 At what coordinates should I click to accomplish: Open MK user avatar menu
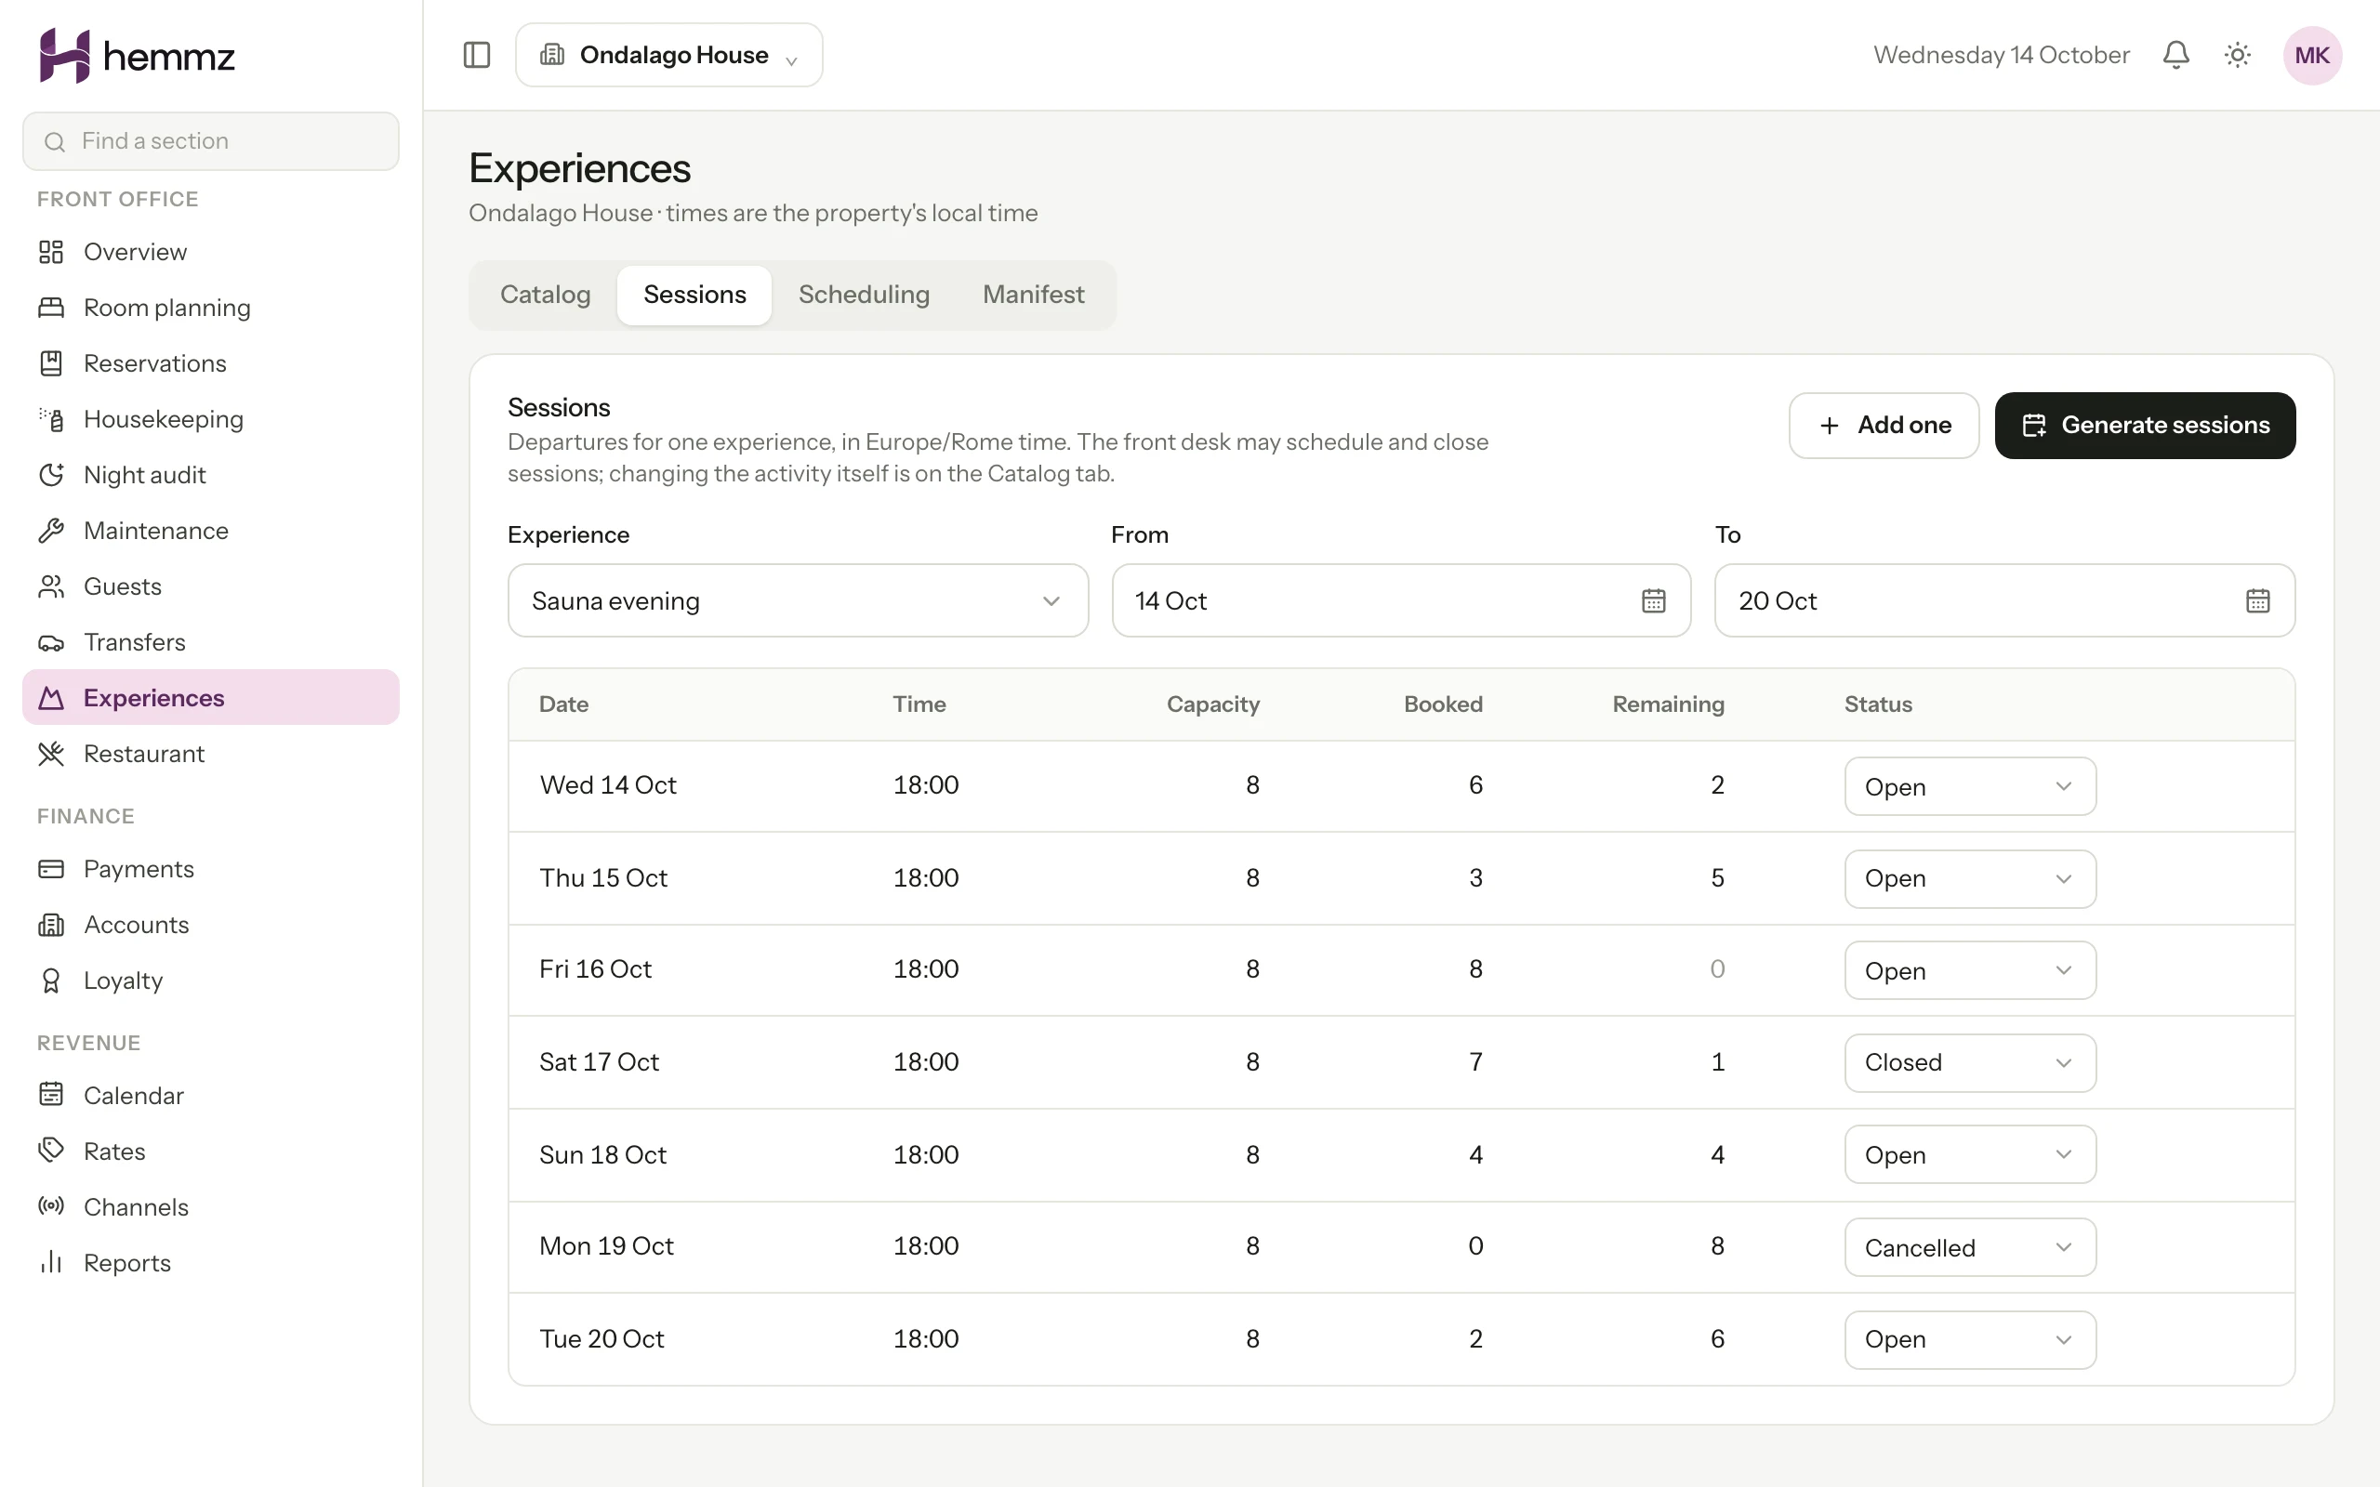2312,55
